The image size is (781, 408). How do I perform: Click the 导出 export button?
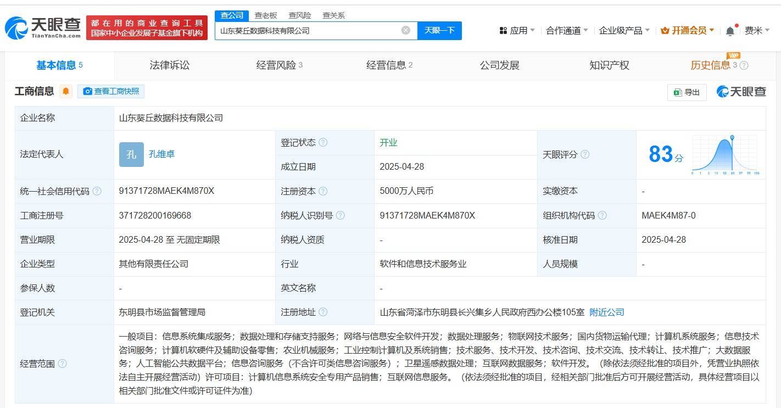tap(687, 92)
